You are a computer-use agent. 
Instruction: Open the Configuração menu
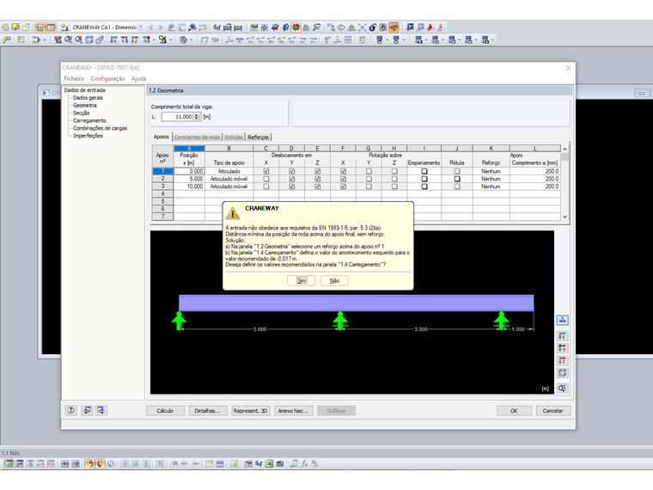click(107, 78)
